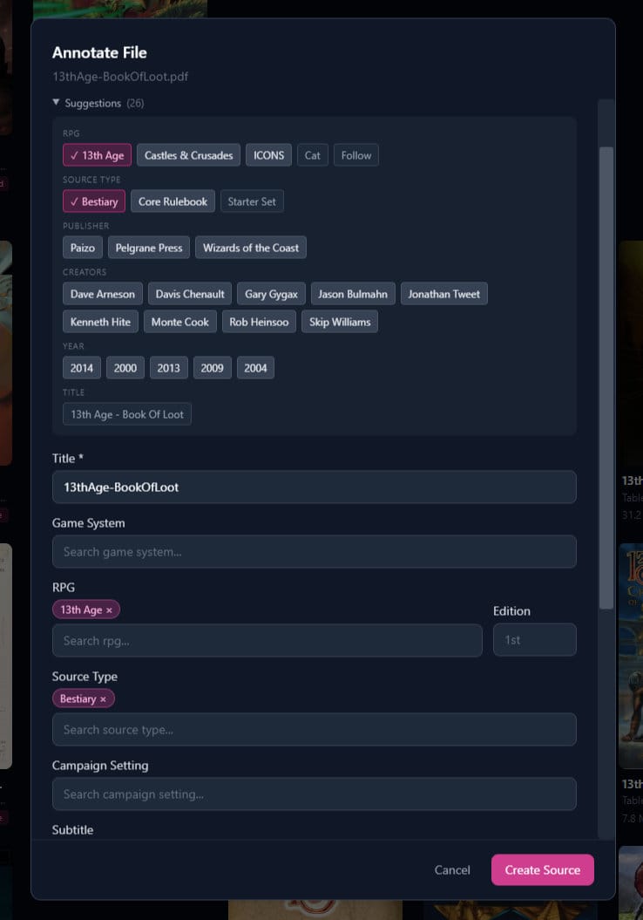Choose Pelgrane Press as publisher
Viewport: 643px width, 920px height.
pos(149,248)
